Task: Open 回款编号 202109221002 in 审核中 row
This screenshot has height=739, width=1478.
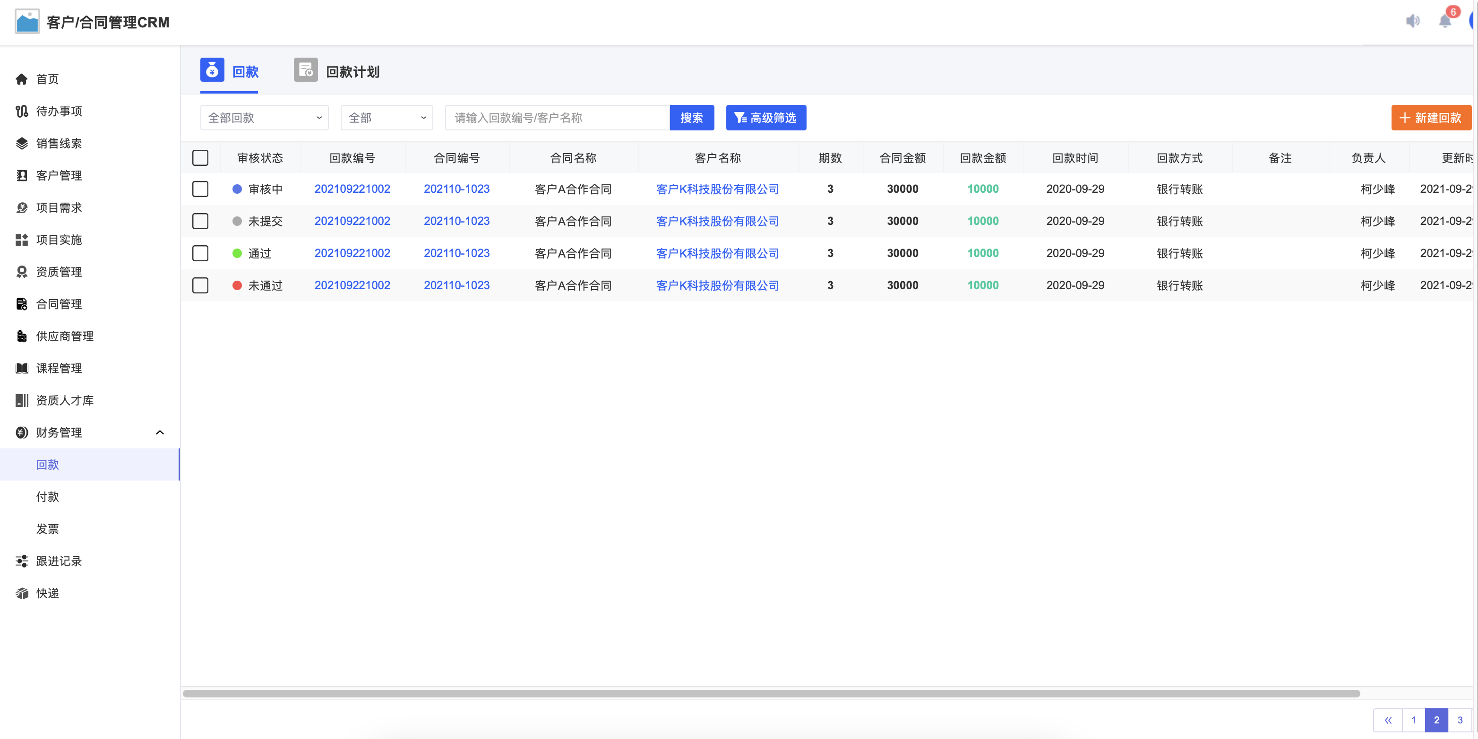Action: (352, 189)
